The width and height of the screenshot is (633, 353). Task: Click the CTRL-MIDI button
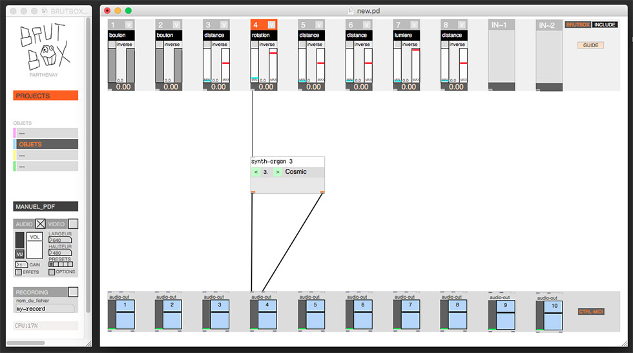[591, 312]
